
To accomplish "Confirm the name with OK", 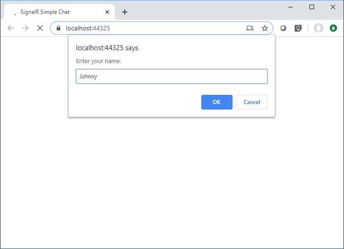I will 217,102.
